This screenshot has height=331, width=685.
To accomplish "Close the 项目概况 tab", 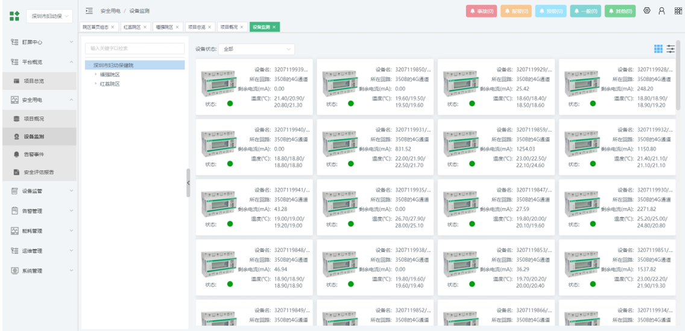I will [x=242, y=27].
